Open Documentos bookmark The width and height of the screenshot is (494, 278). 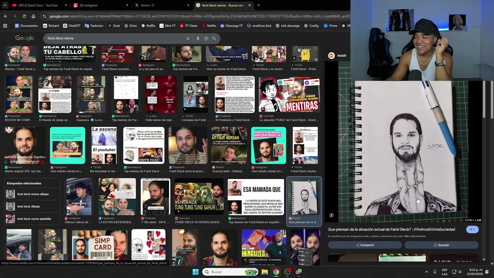(26, 26)
